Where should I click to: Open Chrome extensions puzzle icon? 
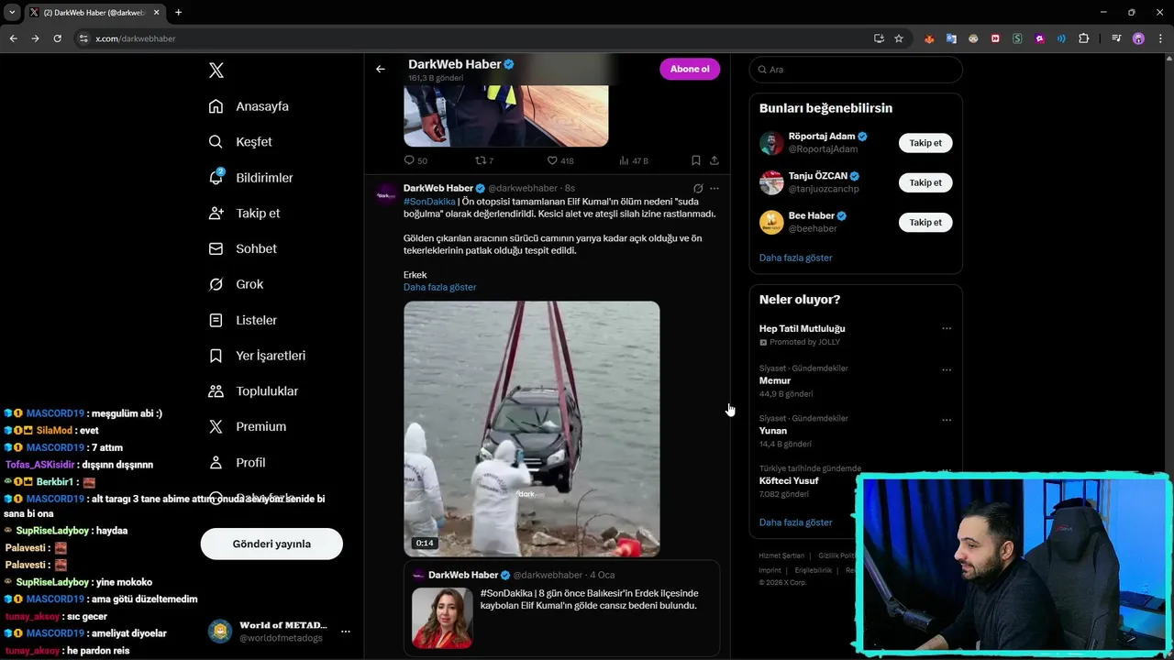click(1084, 38)
